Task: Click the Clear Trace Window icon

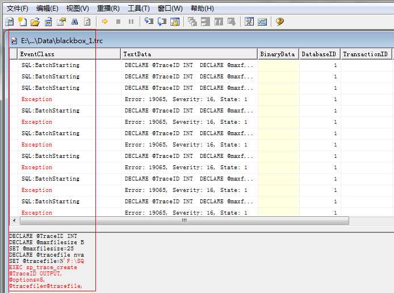Action: (x=87, y=22)
